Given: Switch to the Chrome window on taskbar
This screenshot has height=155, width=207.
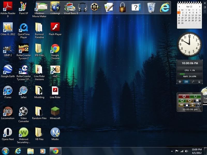Looking at the screenshot, I should tap(55, 151).
